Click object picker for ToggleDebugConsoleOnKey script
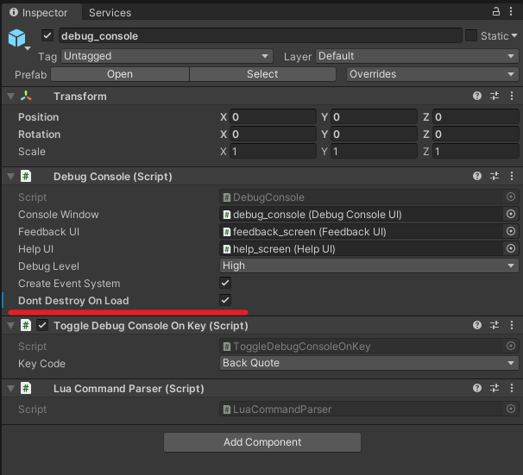Screen dimensions: 523x475 pos(511,346)
